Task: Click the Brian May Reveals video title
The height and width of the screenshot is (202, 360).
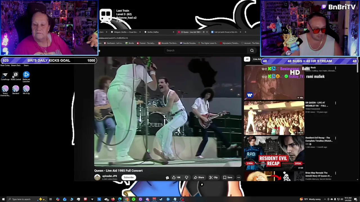Action: [319, 174]
